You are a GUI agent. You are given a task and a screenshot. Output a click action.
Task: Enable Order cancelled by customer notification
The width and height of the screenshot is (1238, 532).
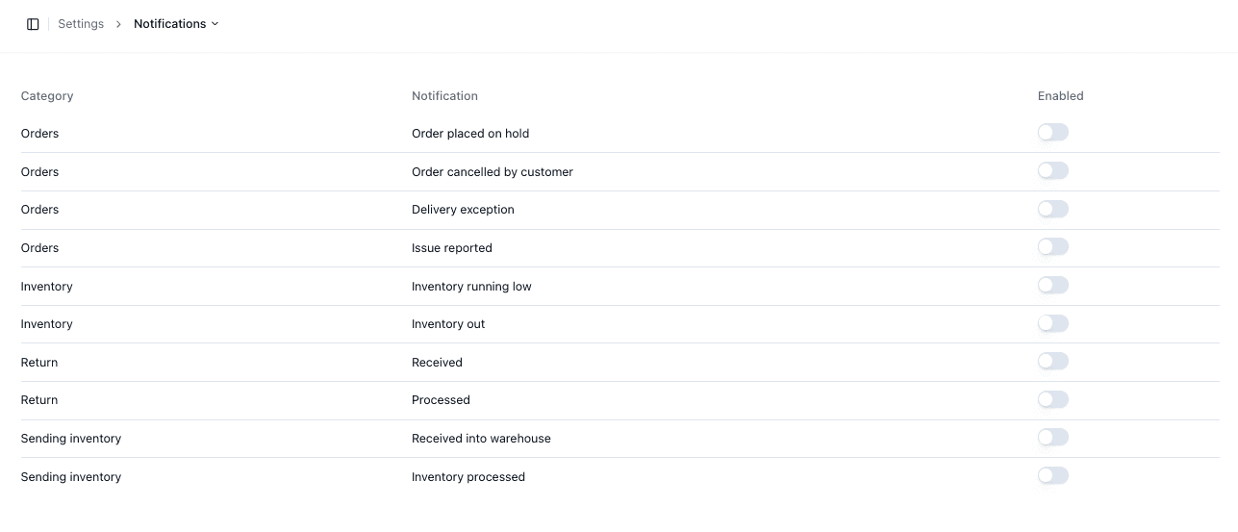tap(1052, 170)
